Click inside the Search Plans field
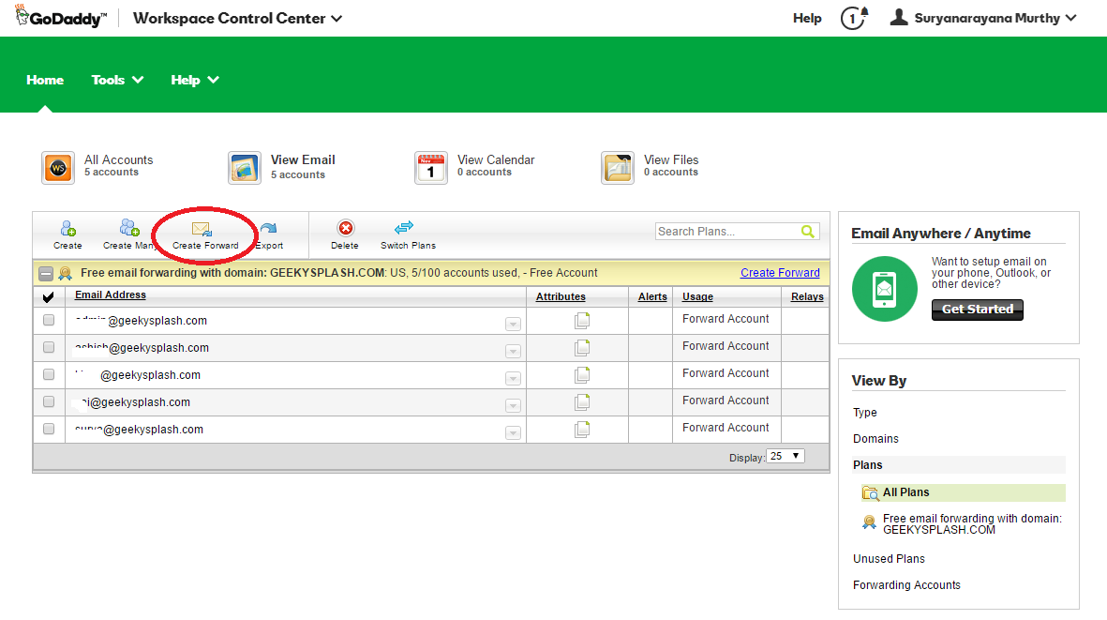 731,231
